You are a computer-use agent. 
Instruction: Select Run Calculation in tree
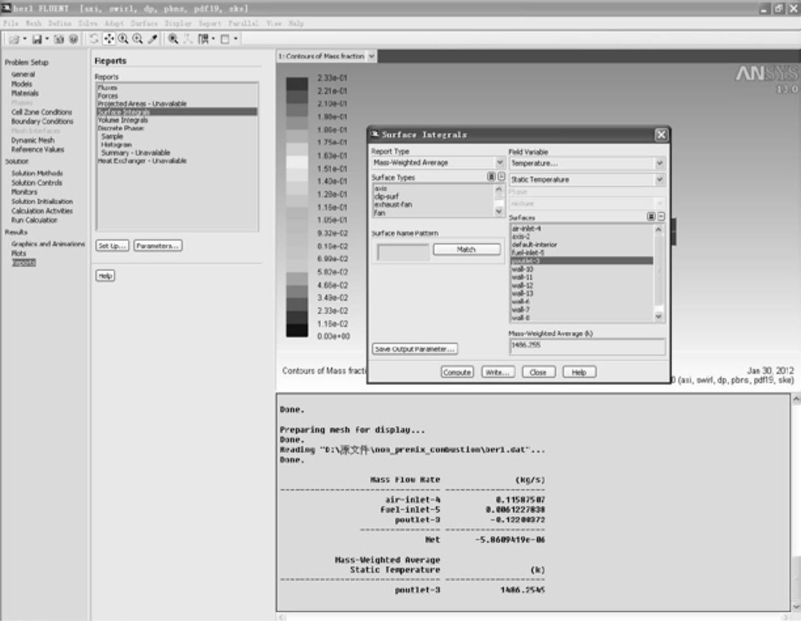[x=33, y=220]
